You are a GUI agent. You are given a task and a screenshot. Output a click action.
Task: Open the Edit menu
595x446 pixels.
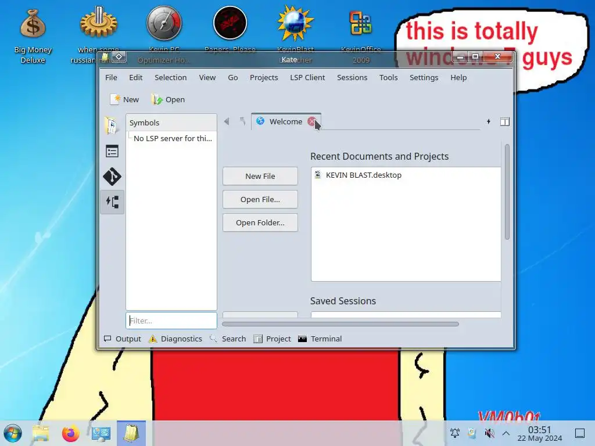click(x=136, y=77)
